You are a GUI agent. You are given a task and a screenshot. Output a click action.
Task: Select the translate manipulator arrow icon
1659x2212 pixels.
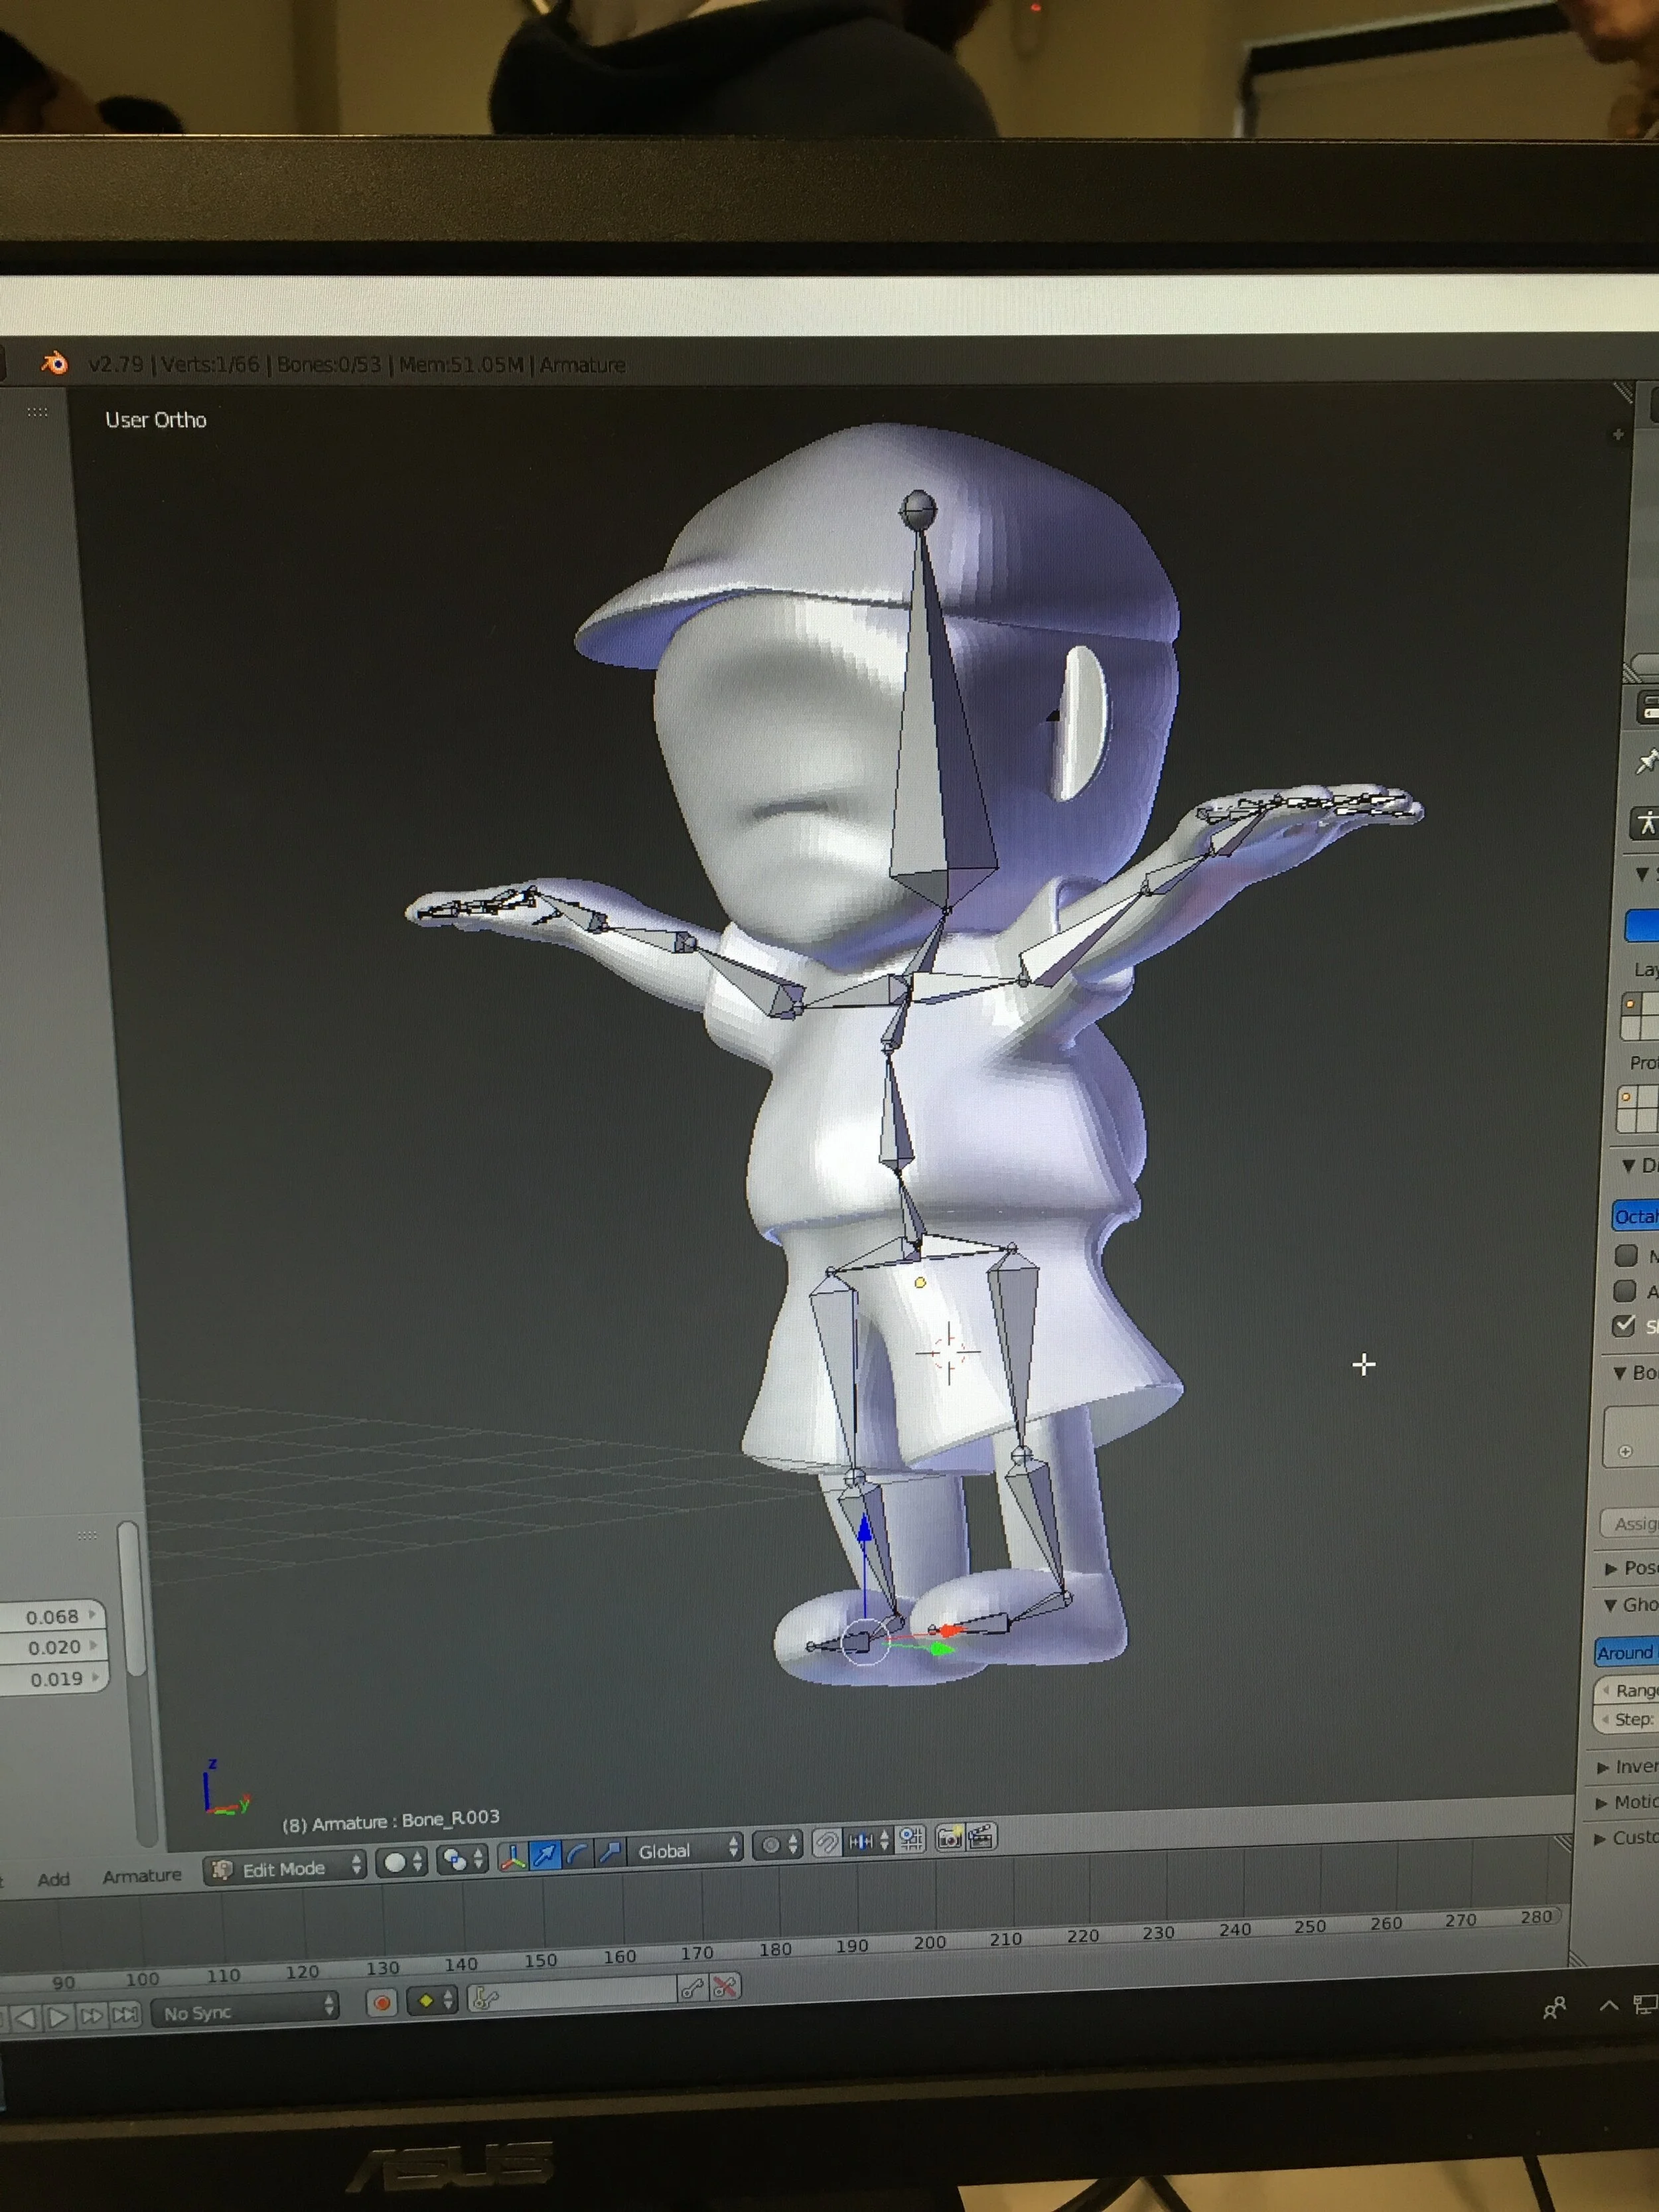[x=545, y=1856]
